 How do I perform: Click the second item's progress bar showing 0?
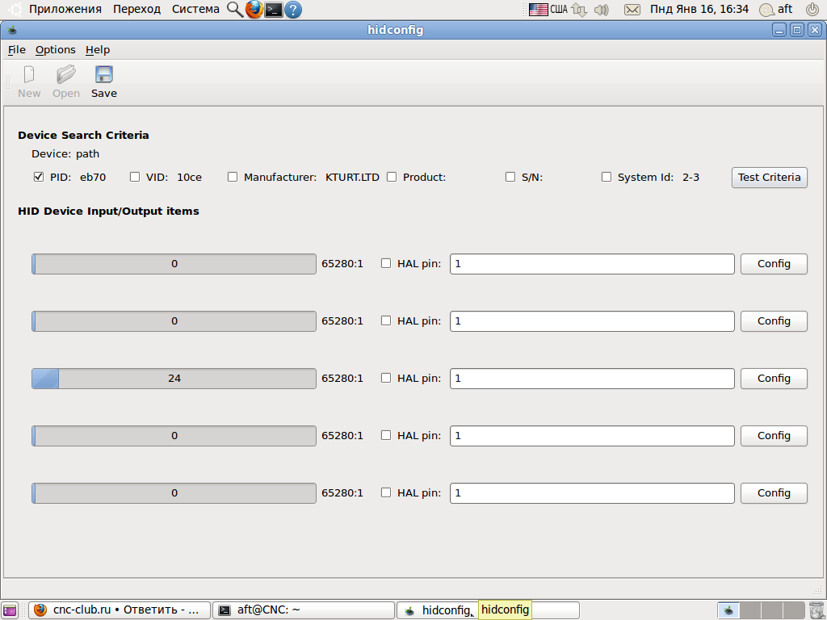pos(174,321)
